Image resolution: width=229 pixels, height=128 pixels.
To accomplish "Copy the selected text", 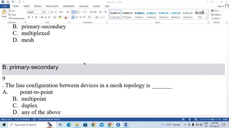I will (12, 15).
